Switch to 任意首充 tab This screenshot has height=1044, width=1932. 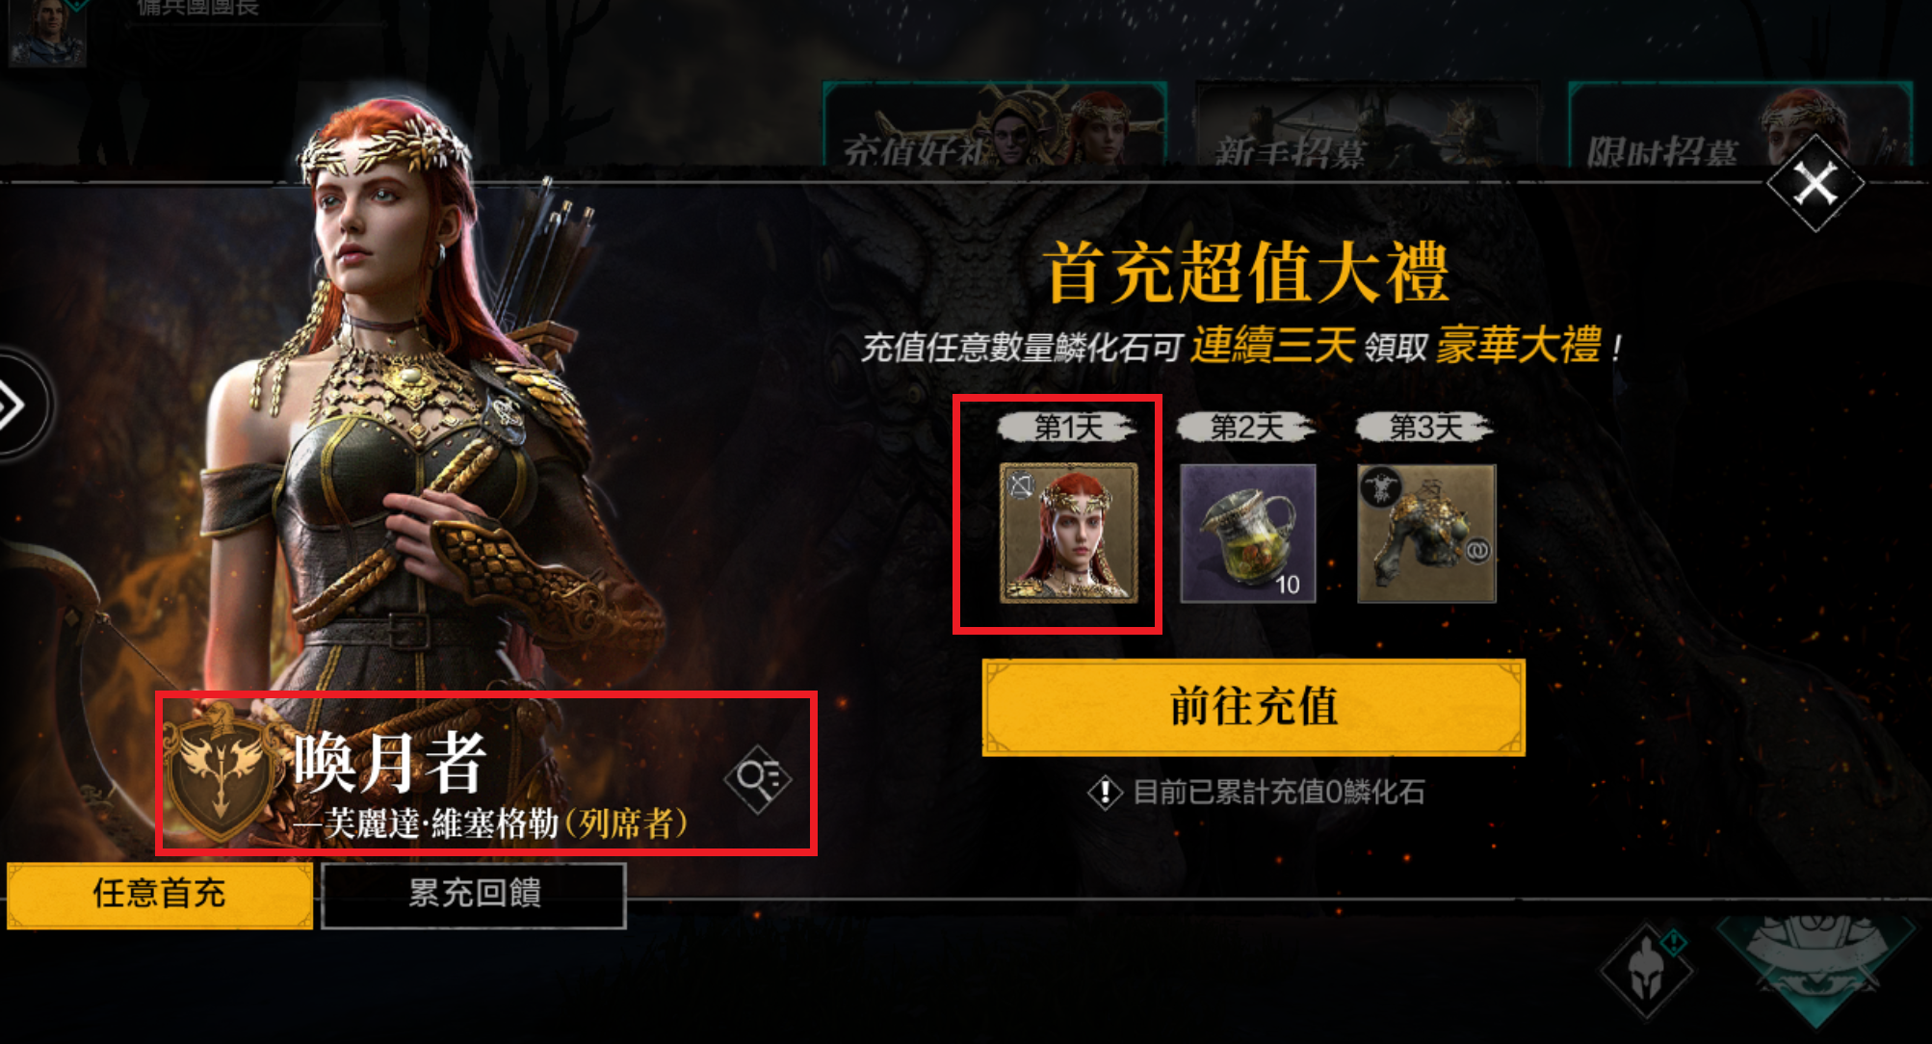pos(160,894)
